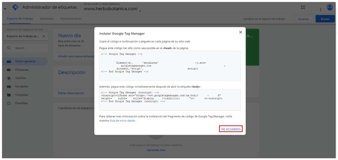Screen dimensions: 338x160
Task: Open the Guía de inicio rápido link
Action: click(x=122, y=121)
